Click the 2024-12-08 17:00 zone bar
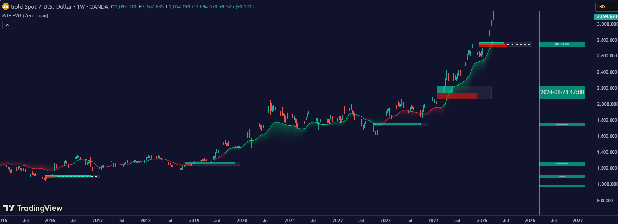618x224 pixels. [562, 44]
